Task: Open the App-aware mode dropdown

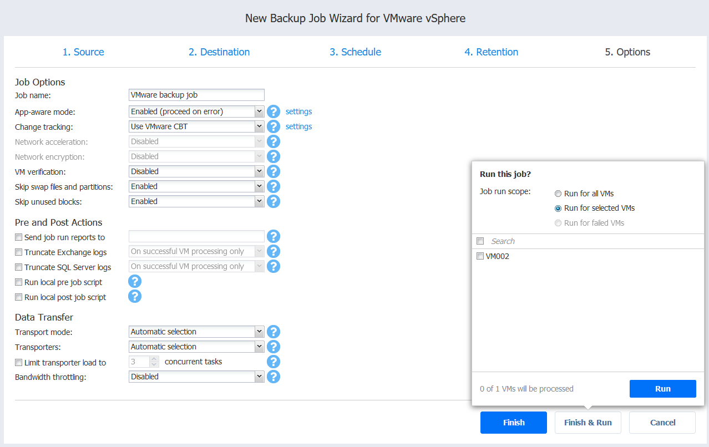Action: (x=196, y=111)
